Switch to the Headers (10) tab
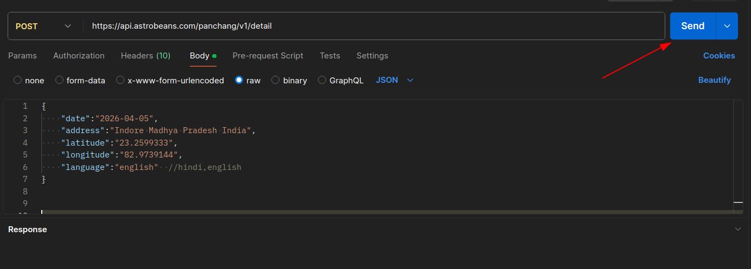Image resolution: width=751 pixels, height=269 pixels. pos(145,56)
